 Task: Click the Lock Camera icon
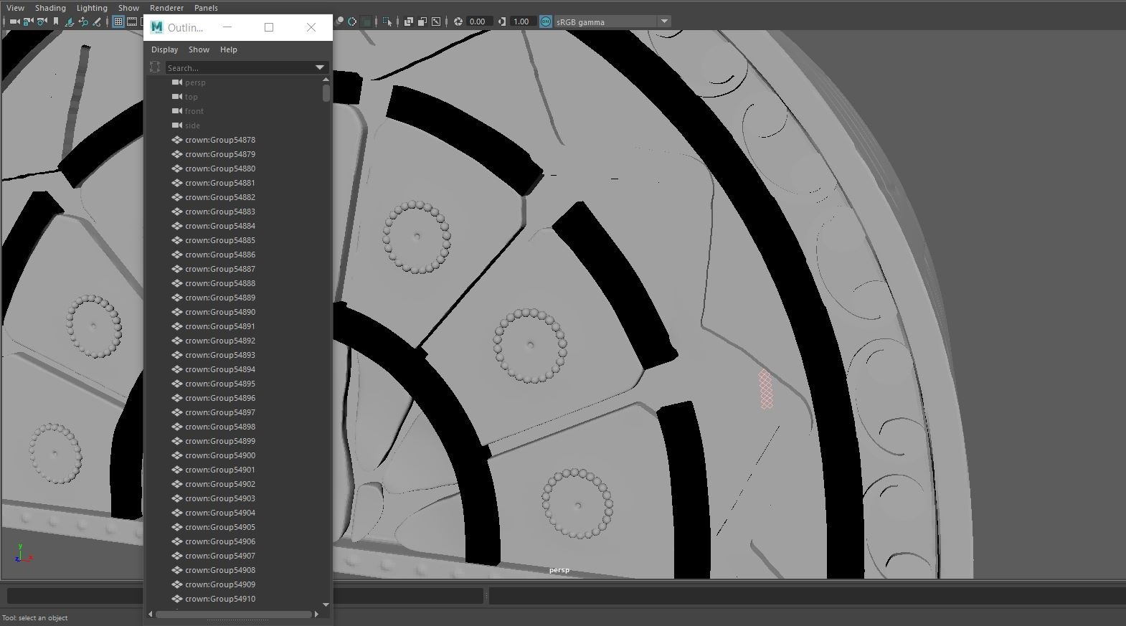tap(28, 22)
